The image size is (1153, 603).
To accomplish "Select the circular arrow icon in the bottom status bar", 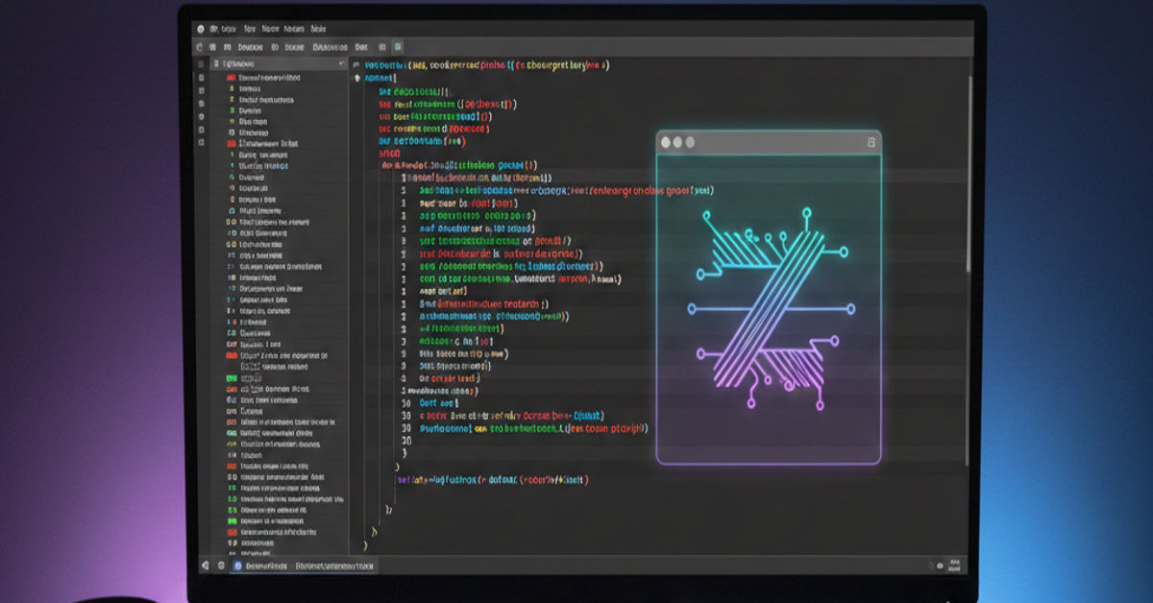I will pos(221,565).
